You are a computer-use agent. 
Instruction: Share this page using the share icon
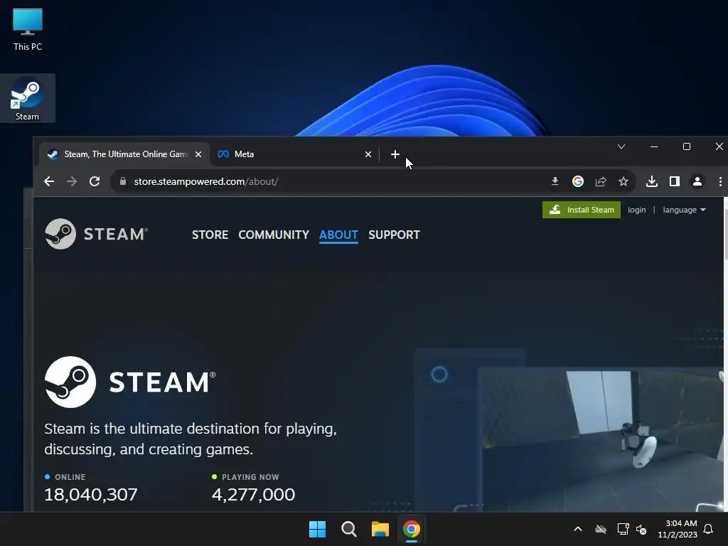click(x=601, y=181)
